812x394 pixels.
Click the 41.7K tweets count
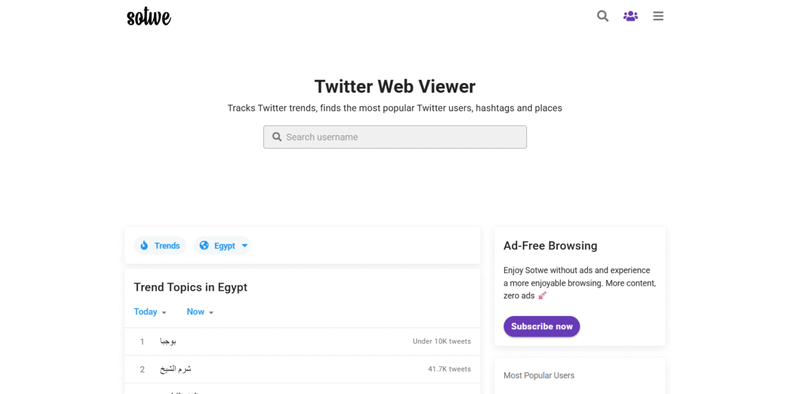click(450, 369)
